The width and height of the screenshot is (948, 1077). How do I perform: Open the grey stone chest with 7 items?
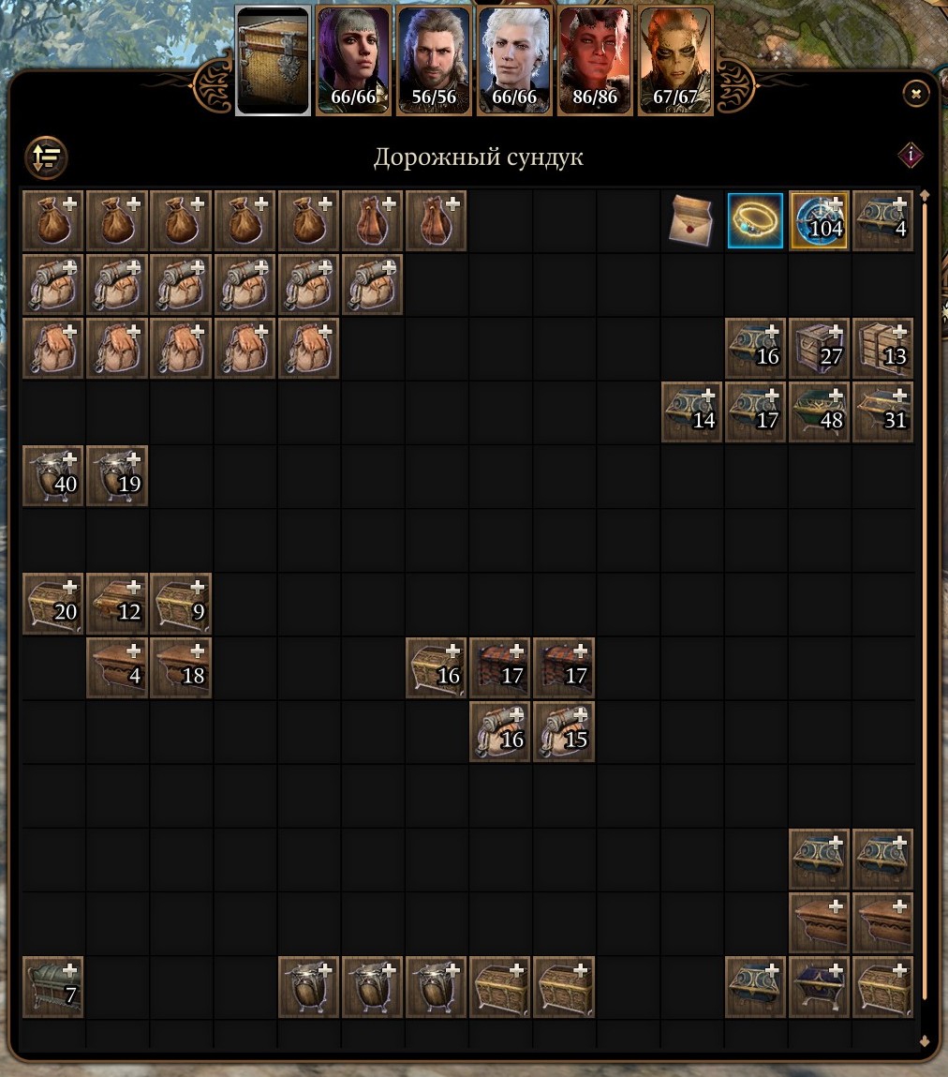[x=52, y=986]
